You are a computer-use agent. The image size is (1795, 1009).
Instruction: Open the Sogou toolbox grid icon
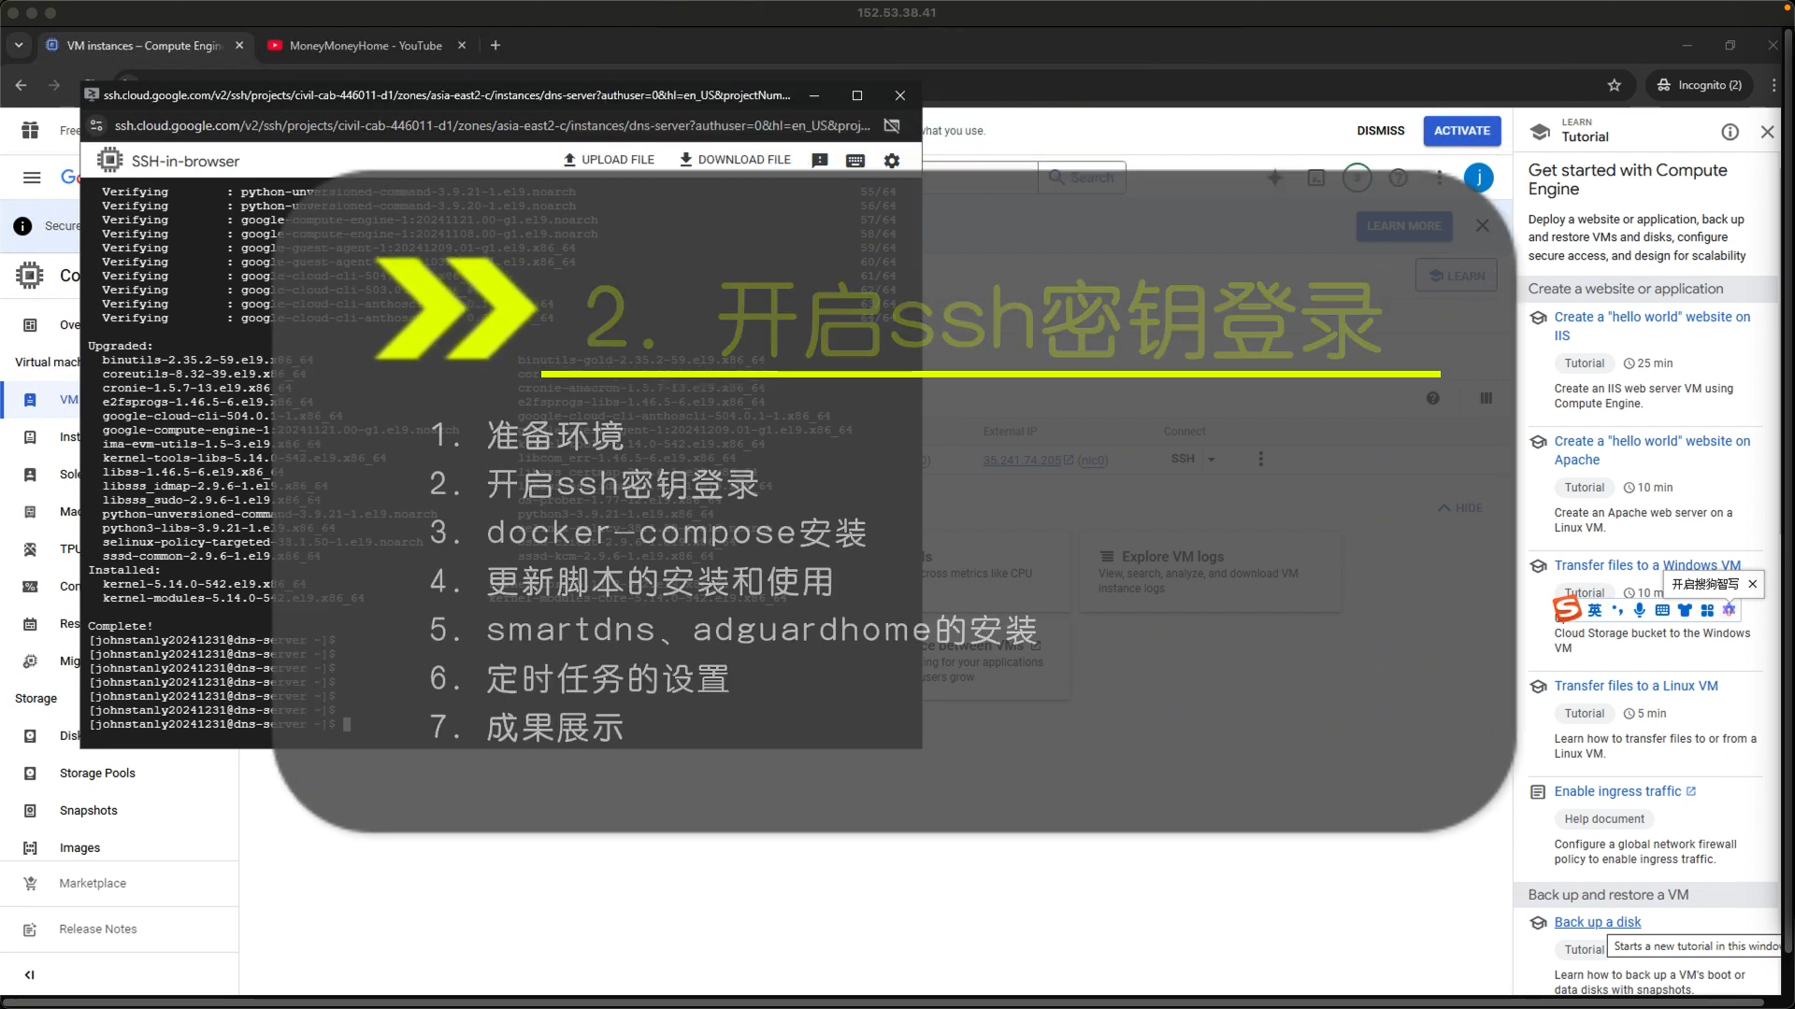1707,610
